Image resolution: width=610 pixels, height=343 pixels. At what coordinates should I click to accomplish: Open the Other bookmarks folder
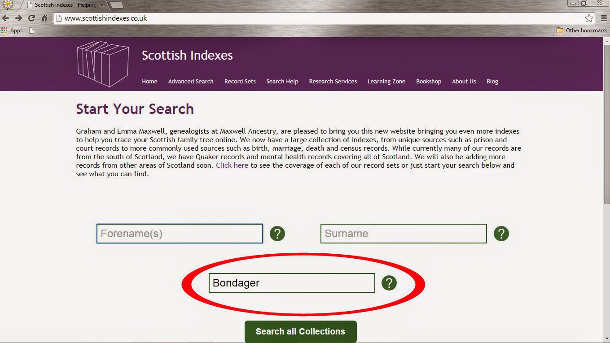coord(582,30)
